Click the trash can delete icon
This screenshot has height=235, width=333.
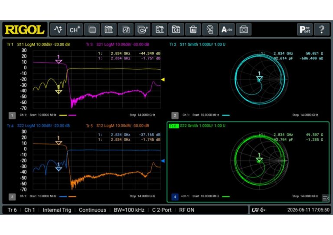tap(193, 29)
